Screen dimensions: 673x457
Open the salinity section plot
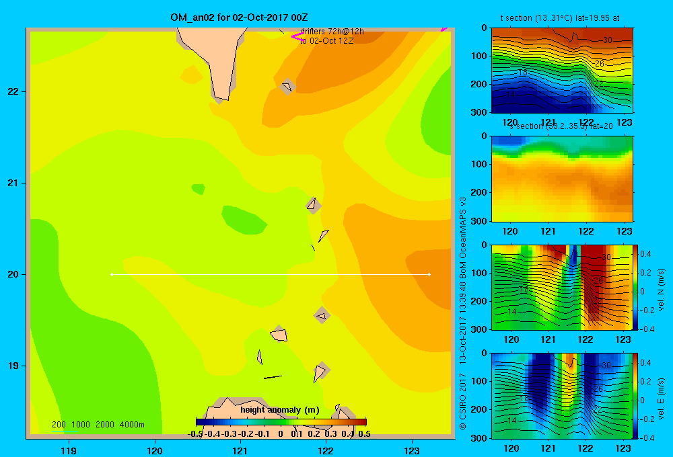(562, 179)
